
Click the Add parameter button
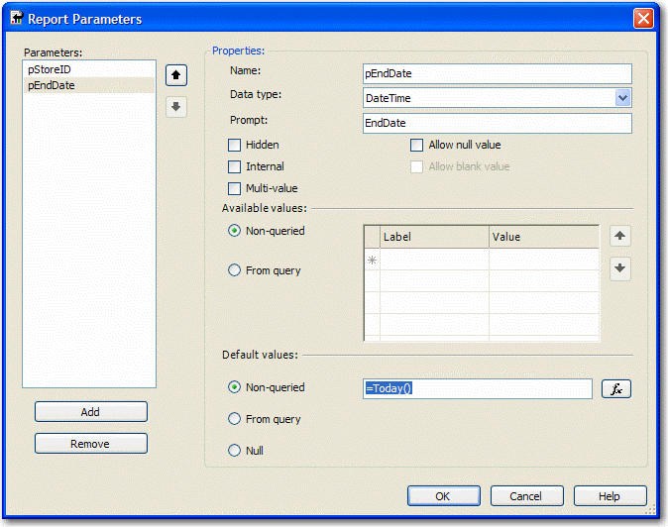pos(90,412)
